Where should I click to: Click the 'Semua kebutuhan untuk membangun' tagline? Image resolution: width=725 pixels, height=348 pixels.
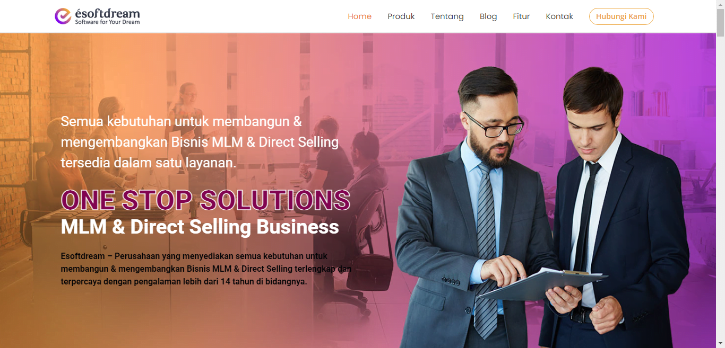pyautogui.click(x=200, y=142)
